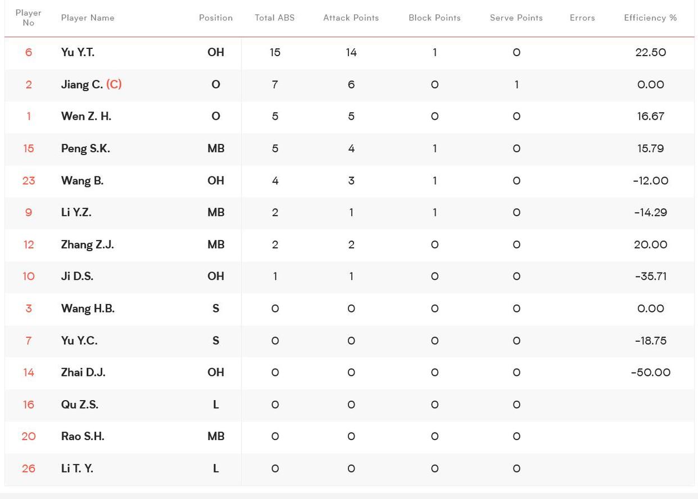Sort by Serve Points column
This screenshot has height=499, width=698.
(x=516, y=17)
